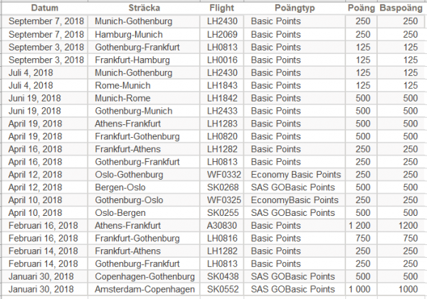The height and width of the screenshot is (299, 427).
Task: Click the Copenhagen-Gothenburg route cell
Action: (x=144, y=277)
